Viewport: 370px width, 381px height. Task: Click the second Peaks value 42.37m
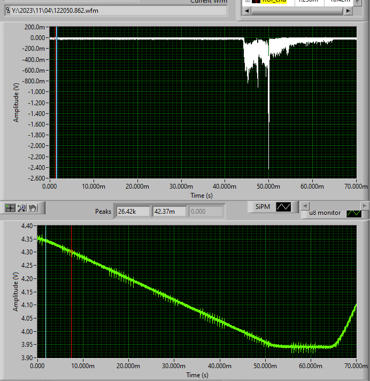(x=169, y=212)
